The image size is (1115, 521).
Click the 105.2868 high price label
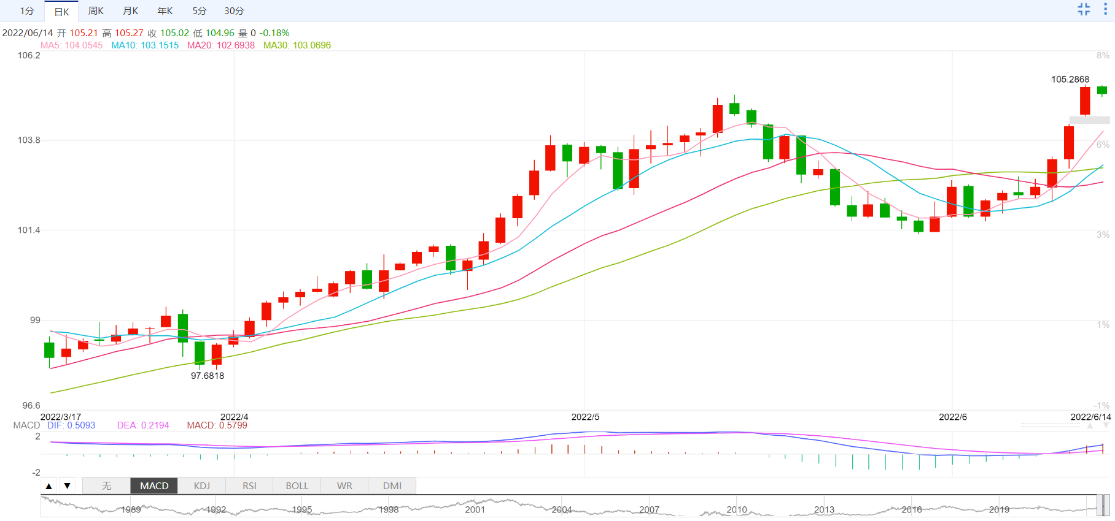(1070, 80)
